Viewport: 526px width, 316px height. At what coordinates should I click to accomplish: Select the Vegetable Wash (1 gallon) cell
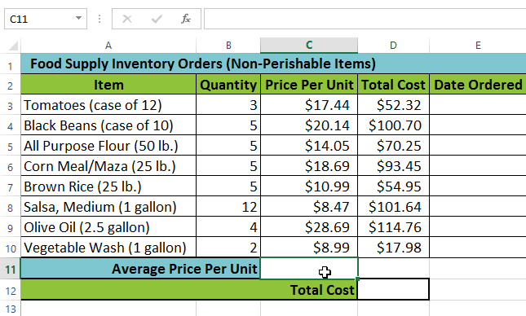[x=108, y=248]
